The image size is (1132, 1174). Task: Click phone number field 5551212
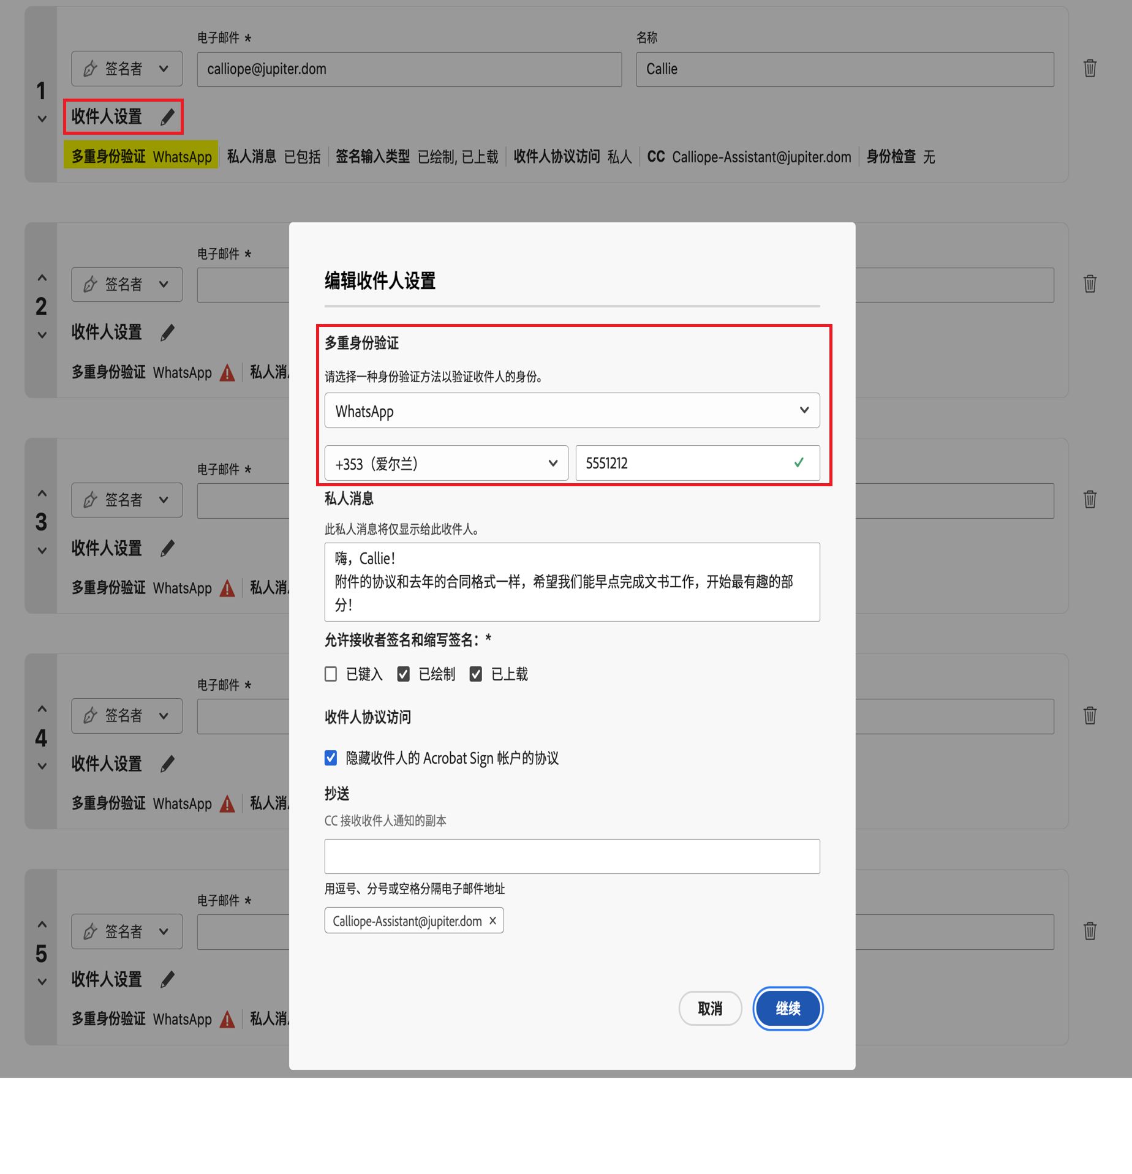[698, 463]
